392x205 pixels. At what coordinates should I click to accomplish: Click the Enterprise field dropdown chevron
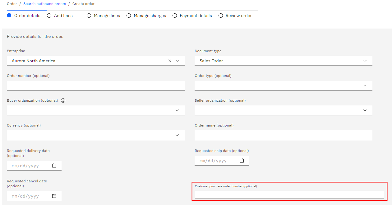coord(178,61)
